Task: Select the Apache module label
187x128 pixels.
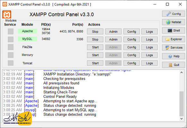Action: coord(27,31)
